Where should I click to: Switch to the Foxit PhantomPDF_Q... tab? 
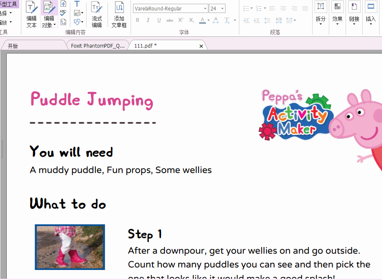pos(97,46)
